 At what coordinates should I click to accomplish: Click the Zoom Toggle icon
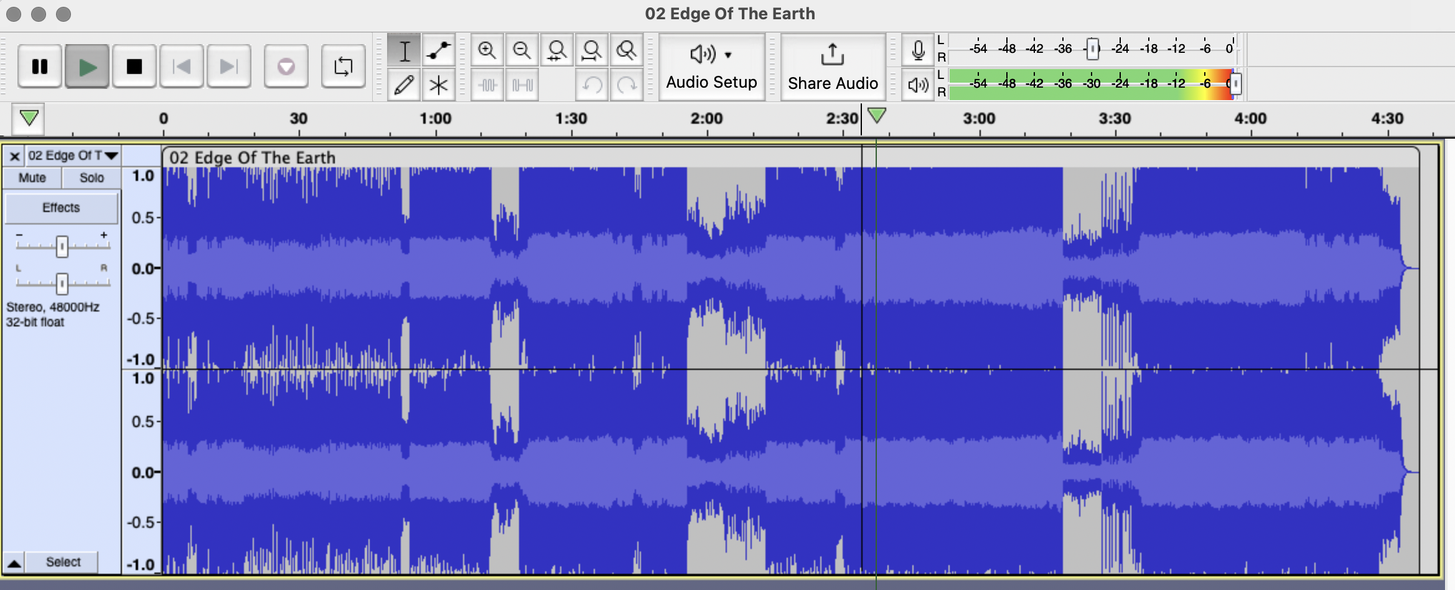pos(626,50)
